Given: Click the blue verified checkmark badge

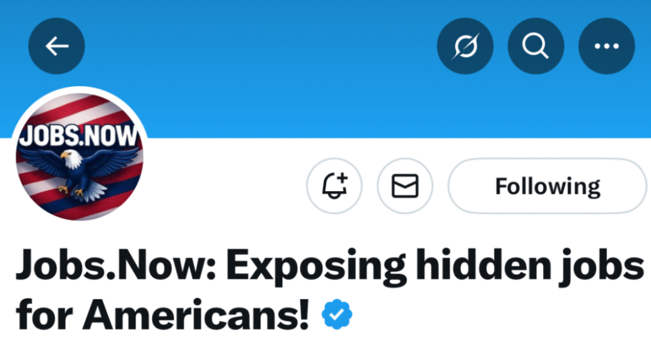Looking at the screenshot, I should point(337,316).
